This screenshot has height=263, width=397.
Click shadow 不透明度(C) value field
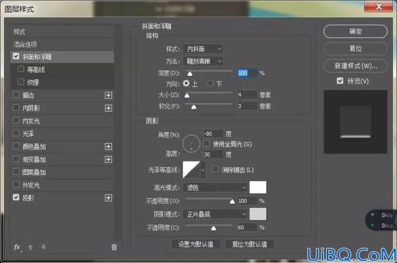[x=247, y=228]
